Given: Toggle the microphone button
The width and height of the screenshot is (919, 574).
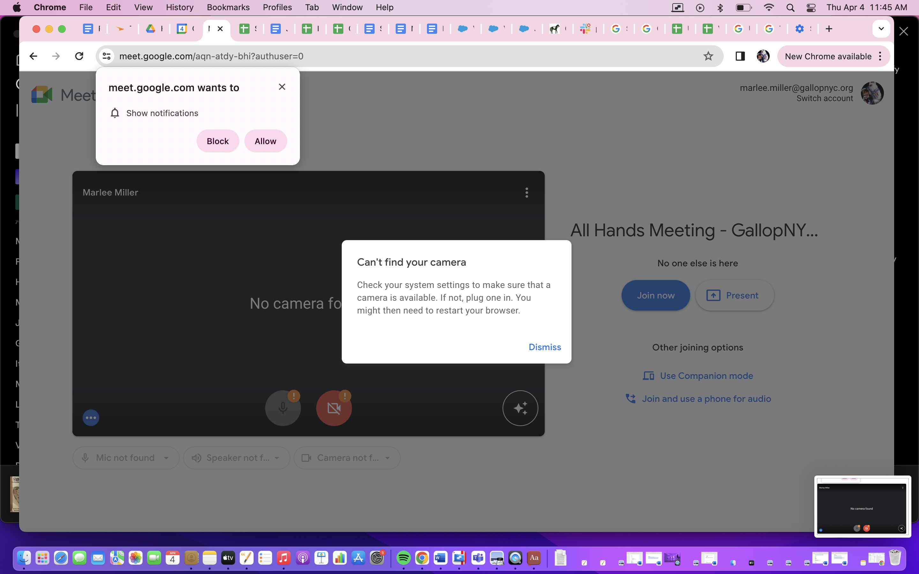Looking at the screenshot, I should click(x=282, y=408).
